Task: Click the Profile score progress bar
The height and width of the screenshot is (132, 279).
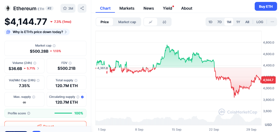Action: [x=63, y=113]
